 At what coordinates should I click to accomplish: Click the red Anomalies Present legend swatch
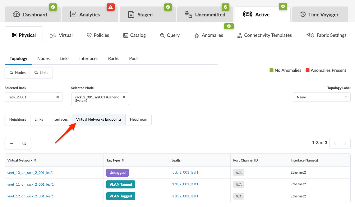308,70
